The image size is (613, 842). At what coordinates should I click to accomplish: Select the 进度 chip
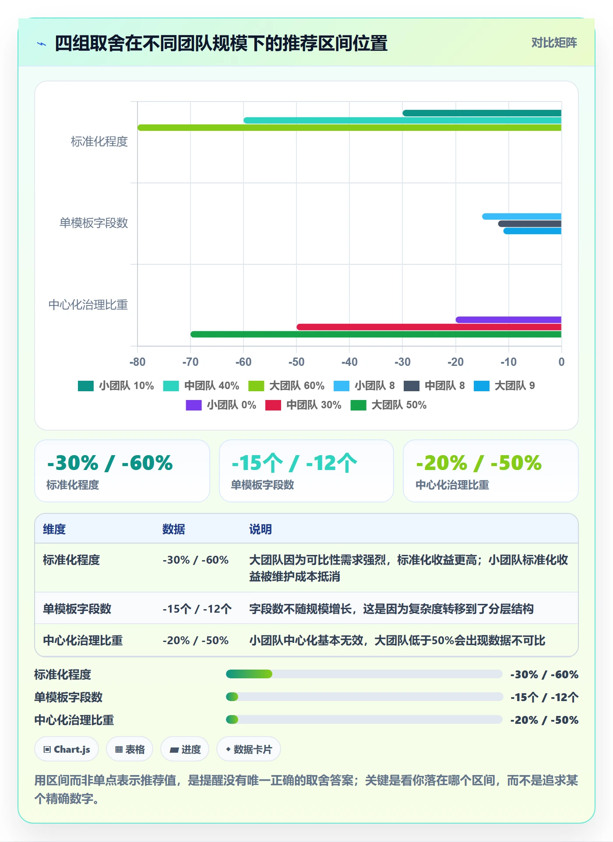click(185, 749)
